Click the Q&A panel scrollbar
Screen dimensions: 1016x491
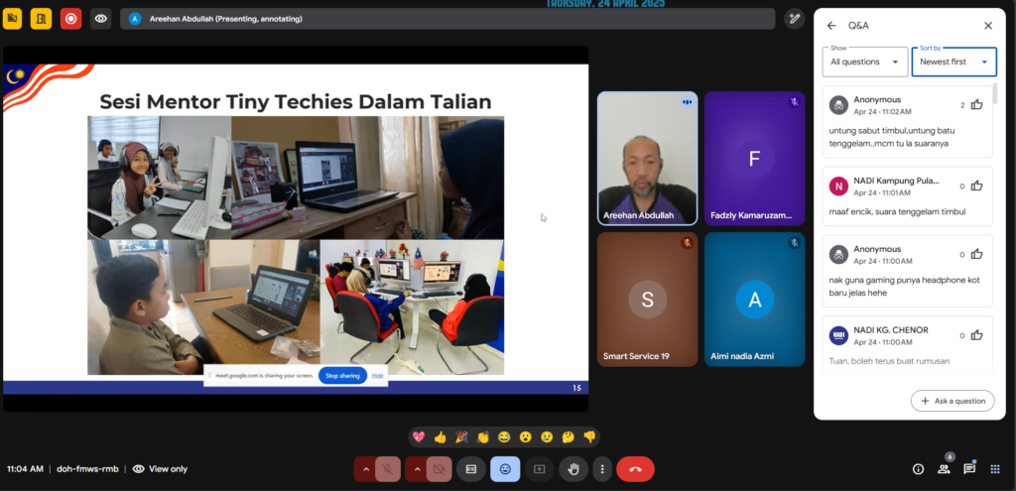(x=994, y=94)
